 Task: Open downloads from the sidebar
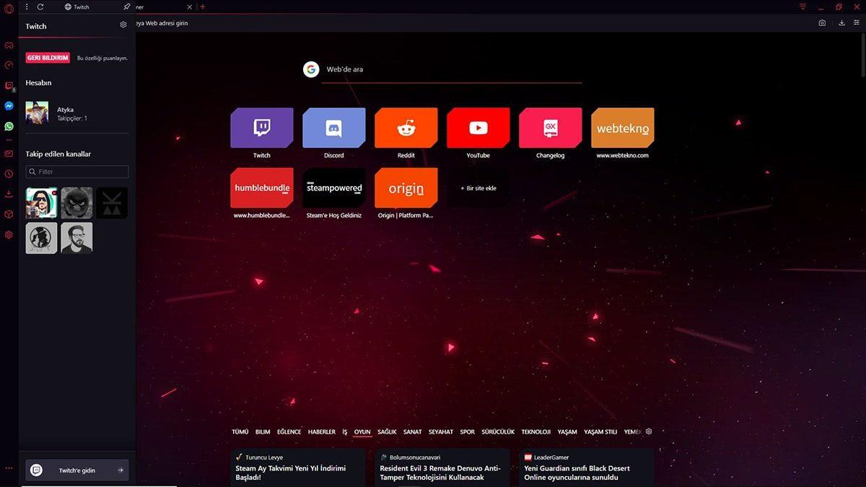pyautogui.click(x=8, y=193)
